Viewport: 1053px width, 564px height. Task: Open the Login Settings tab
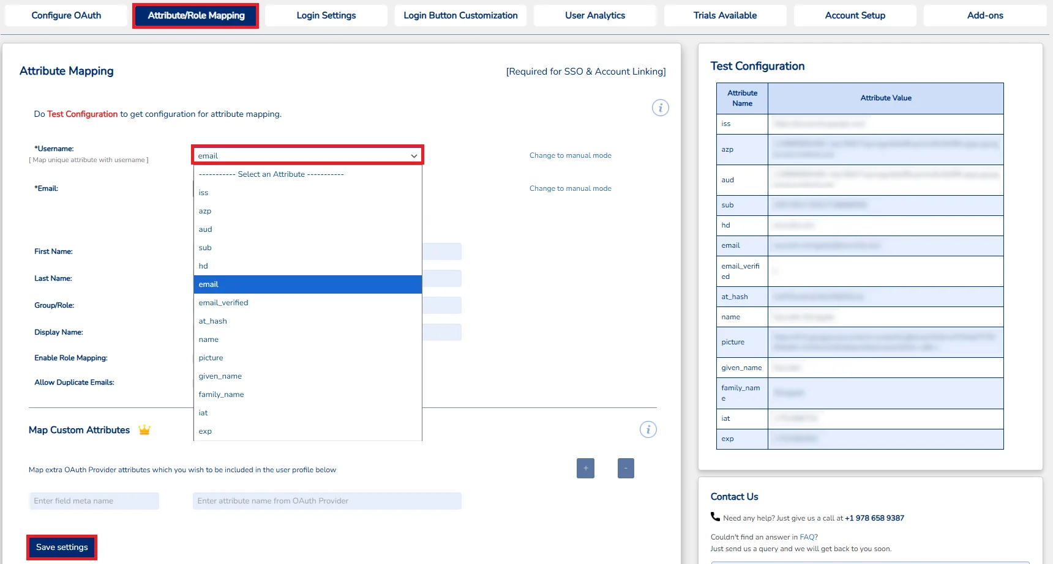326,15
